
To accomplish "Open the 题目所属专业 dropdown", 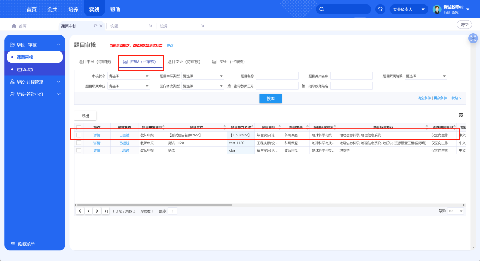I will click(x=129, y=86).
